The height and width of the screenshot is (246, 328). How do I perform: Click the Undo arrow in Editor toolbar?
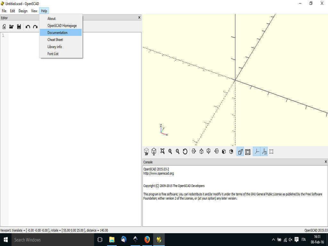click(x=28, y=27)
